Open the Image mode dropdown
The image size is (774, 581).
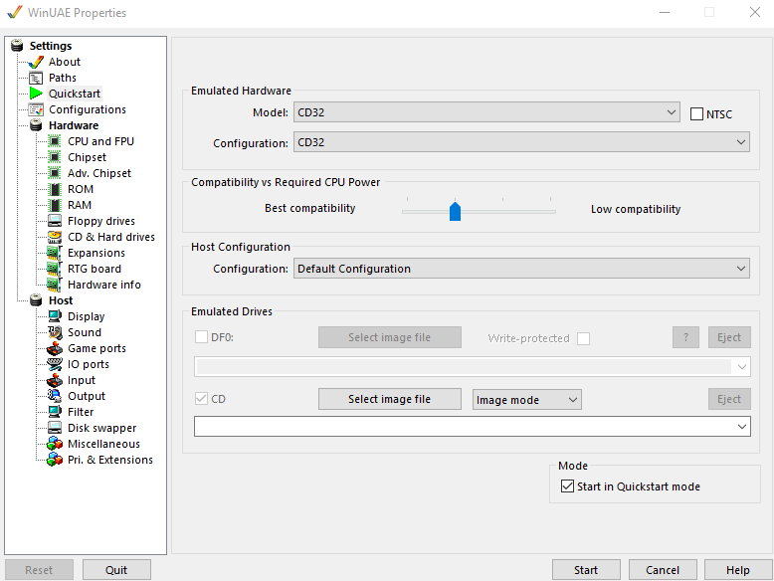[526, 399]
